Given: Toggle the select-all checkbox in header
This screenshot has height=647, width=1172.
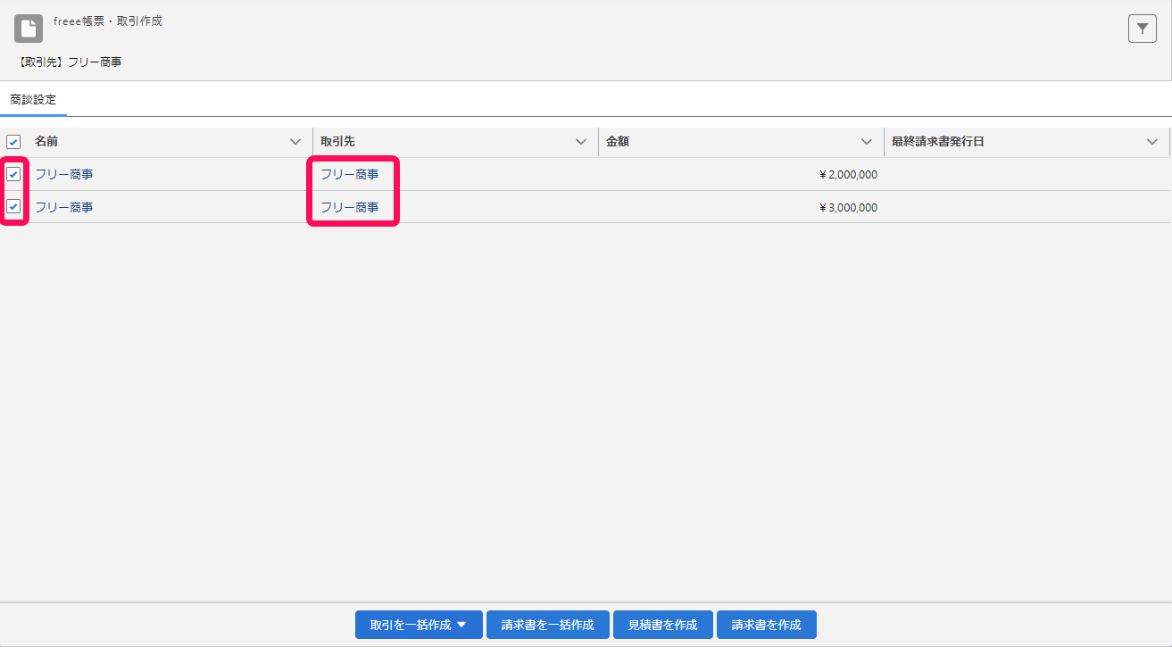Looking at the screenshot, I should [x=13, y=142].
